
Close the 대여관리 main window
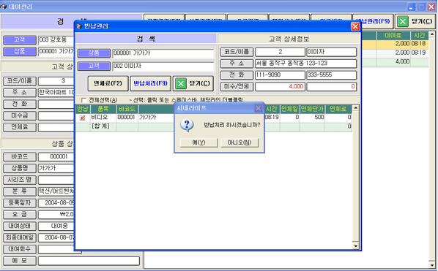pyautogui.click(x=431, y=7)
